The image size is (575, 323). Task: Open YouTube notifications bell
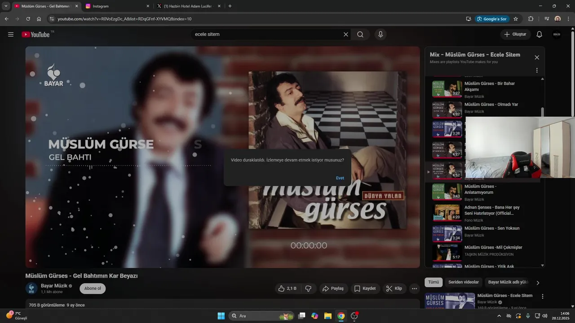coord(540,35)
